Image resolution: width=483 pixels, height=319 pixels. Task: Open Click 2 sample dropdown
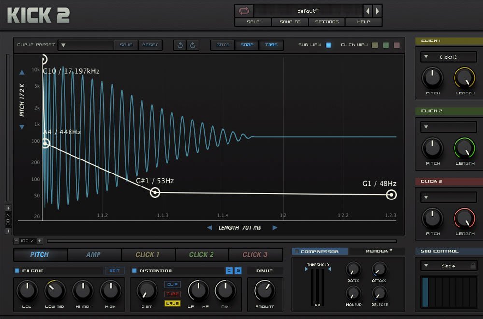[449, 127]
